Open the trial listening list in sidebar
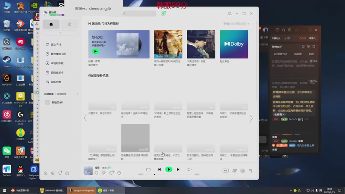Image resolution: width=345 pixels, height=194 pixels. (x=53, y=82)
